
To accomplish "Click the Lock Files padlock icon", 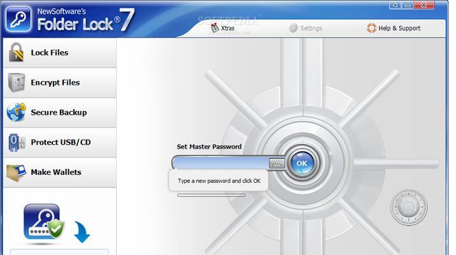I will point(16,52).
